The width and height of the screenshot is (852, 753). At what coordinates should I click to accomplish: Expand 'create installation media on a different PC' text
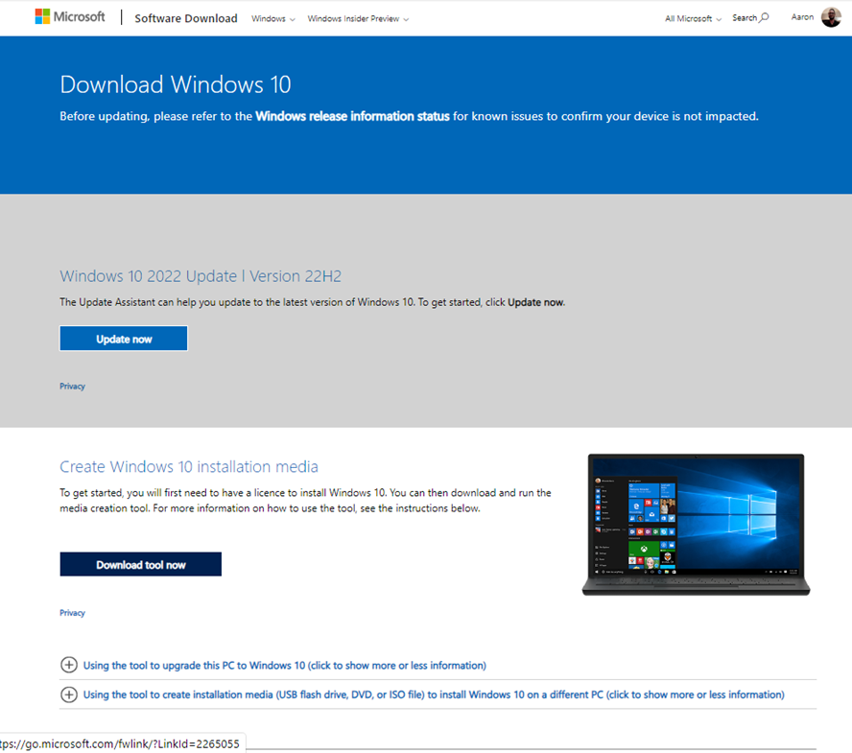pyautogui.click(x=434, y=694)
